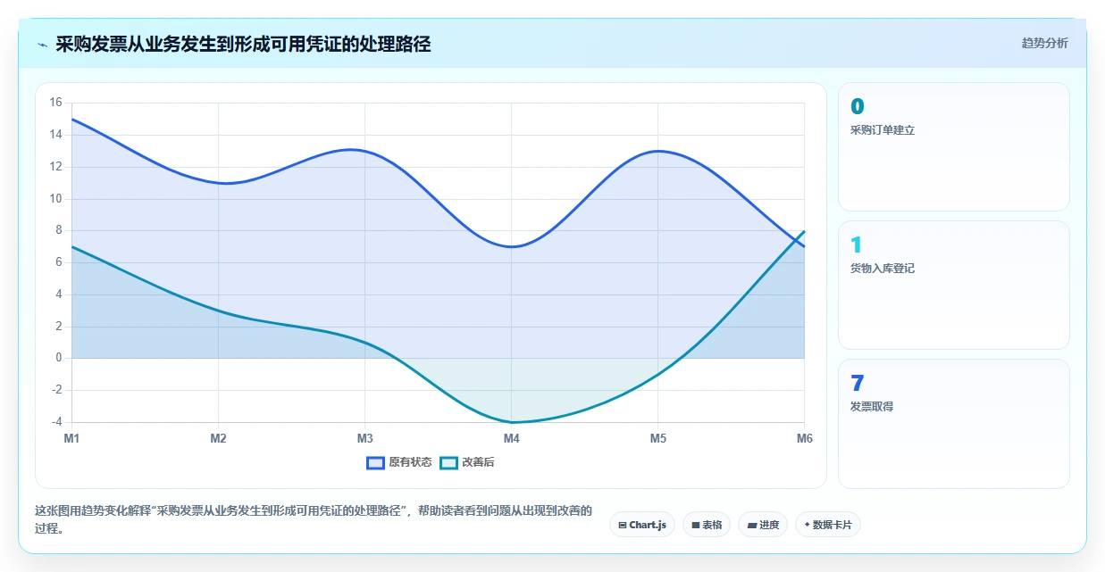
Task: Click the 趋势分析 label in header
Action: pos(1044,43)
